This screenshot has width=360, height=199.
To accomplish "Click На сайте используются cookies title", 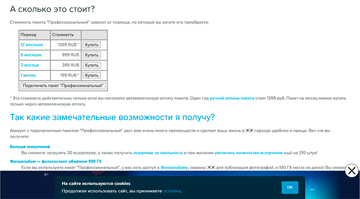I will 96,184.
